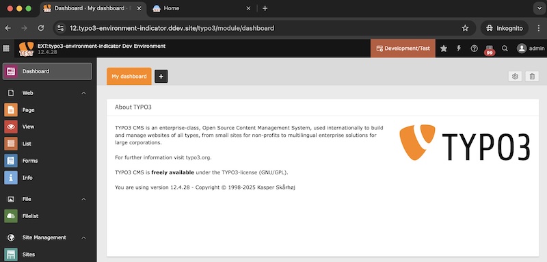
Task: Open the flush caches lightning icon
Action: tap(459, 49)
